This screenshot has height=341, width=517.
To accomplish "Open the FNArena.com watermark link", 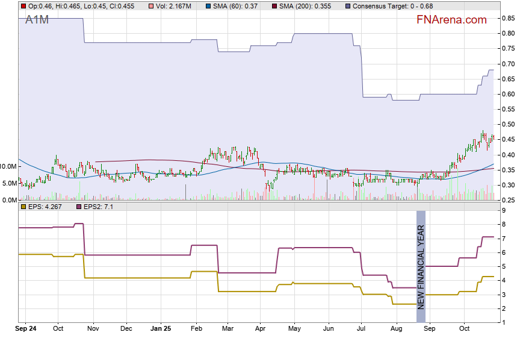I will (x=451, y=20).
